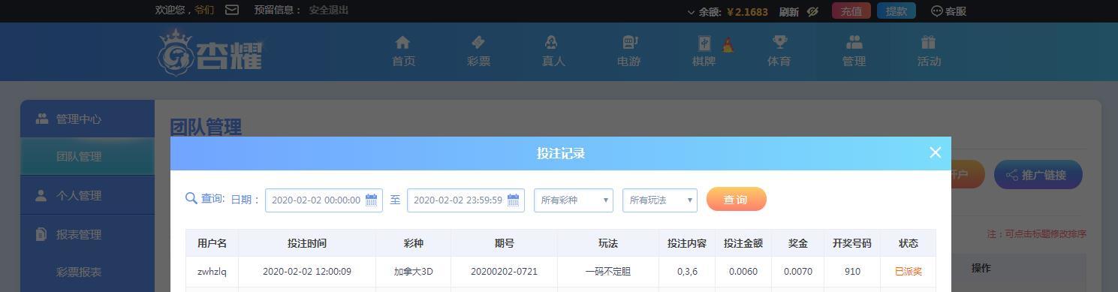Toggle balance visibility eye icon
This screenshot has height=292, width=1118.
[812, 11]
